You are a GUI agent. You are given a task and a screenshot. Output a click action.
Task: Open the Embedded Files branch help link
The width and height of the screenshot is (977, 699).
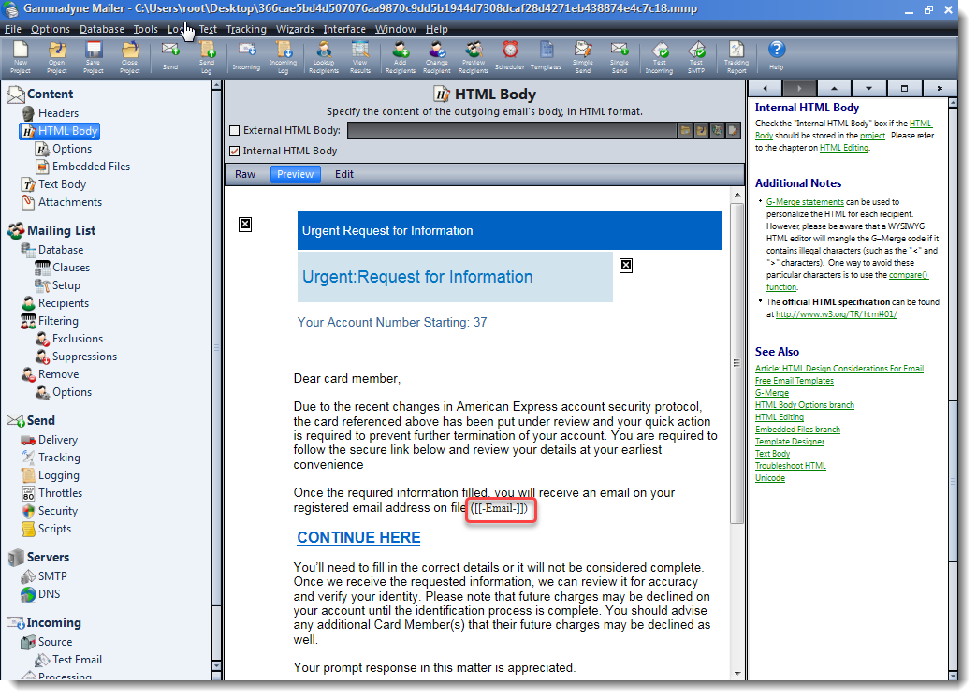pos(797,430)
